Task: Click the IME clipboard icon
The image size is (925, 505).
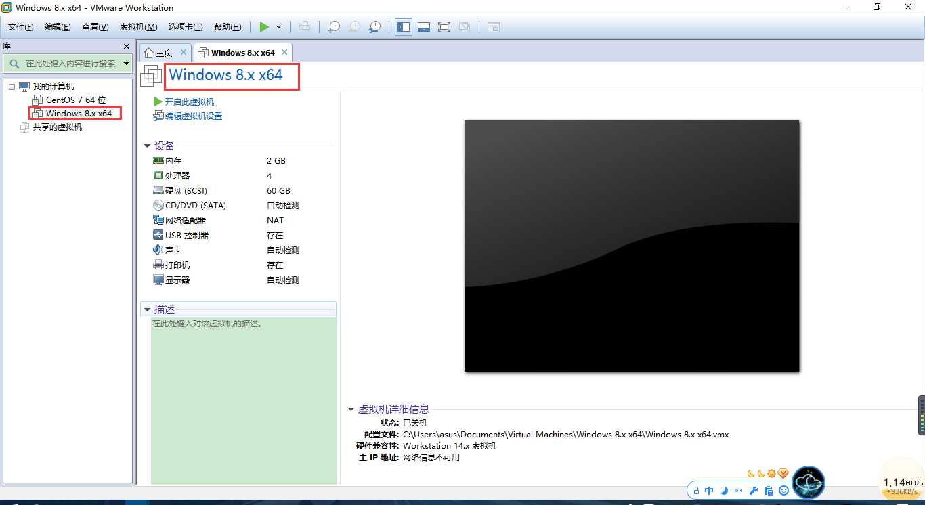Action: [769, 491]
